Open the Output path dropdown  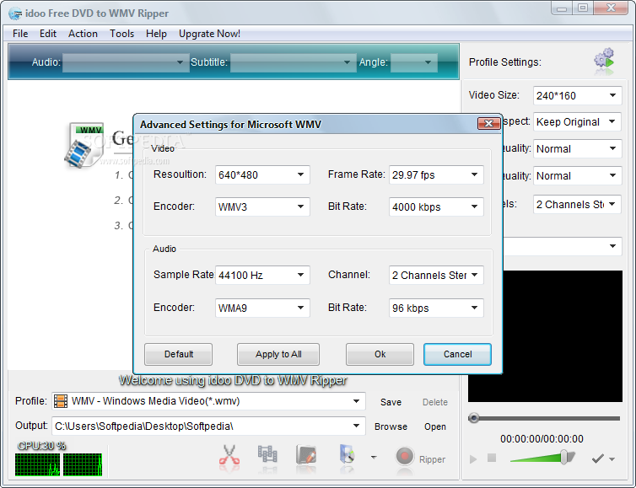point(208,426)
